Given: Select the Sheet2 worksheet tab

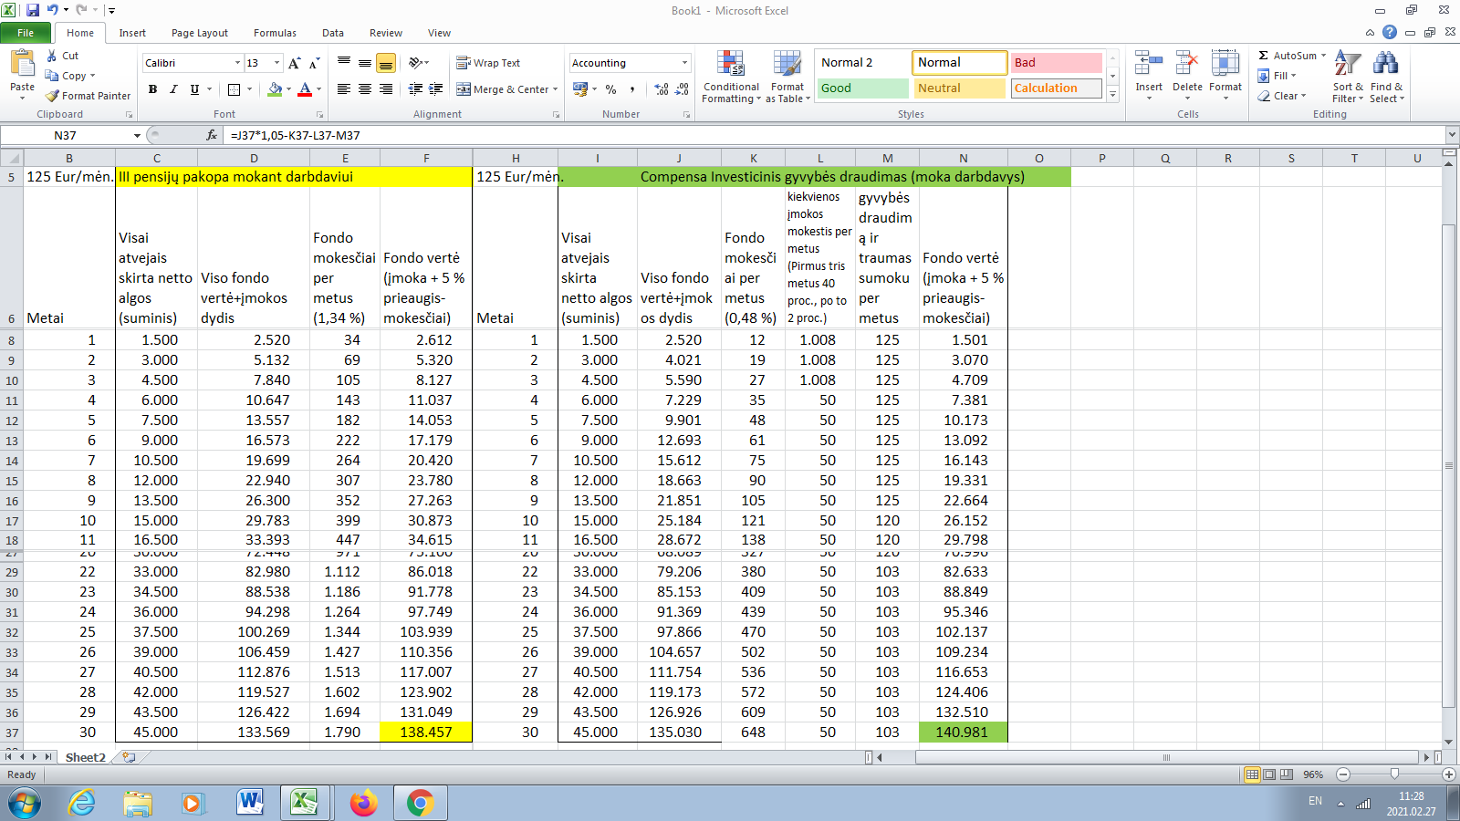Looking at the screenshot, I should 85,757.
